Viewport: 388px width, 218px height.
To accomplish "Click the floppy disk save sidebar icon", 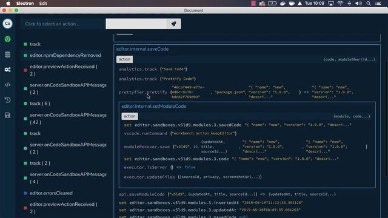I will pyautogui.click(x=8, y=115).
